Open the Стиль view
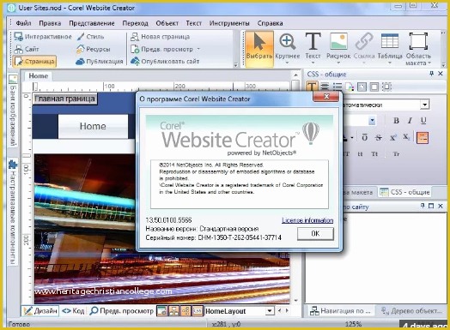Image resolution: width=450 pixels, height=330 pixels. (x=90, y=37)
